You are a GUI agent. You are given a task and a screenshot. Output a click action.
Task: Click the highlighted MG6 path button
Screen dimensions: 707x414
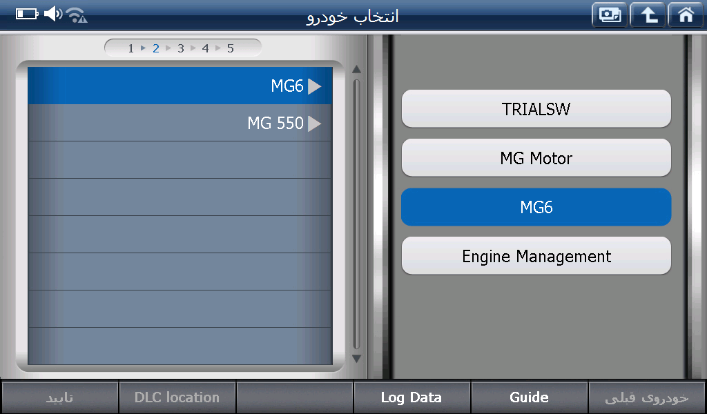(x=536, y=207)
